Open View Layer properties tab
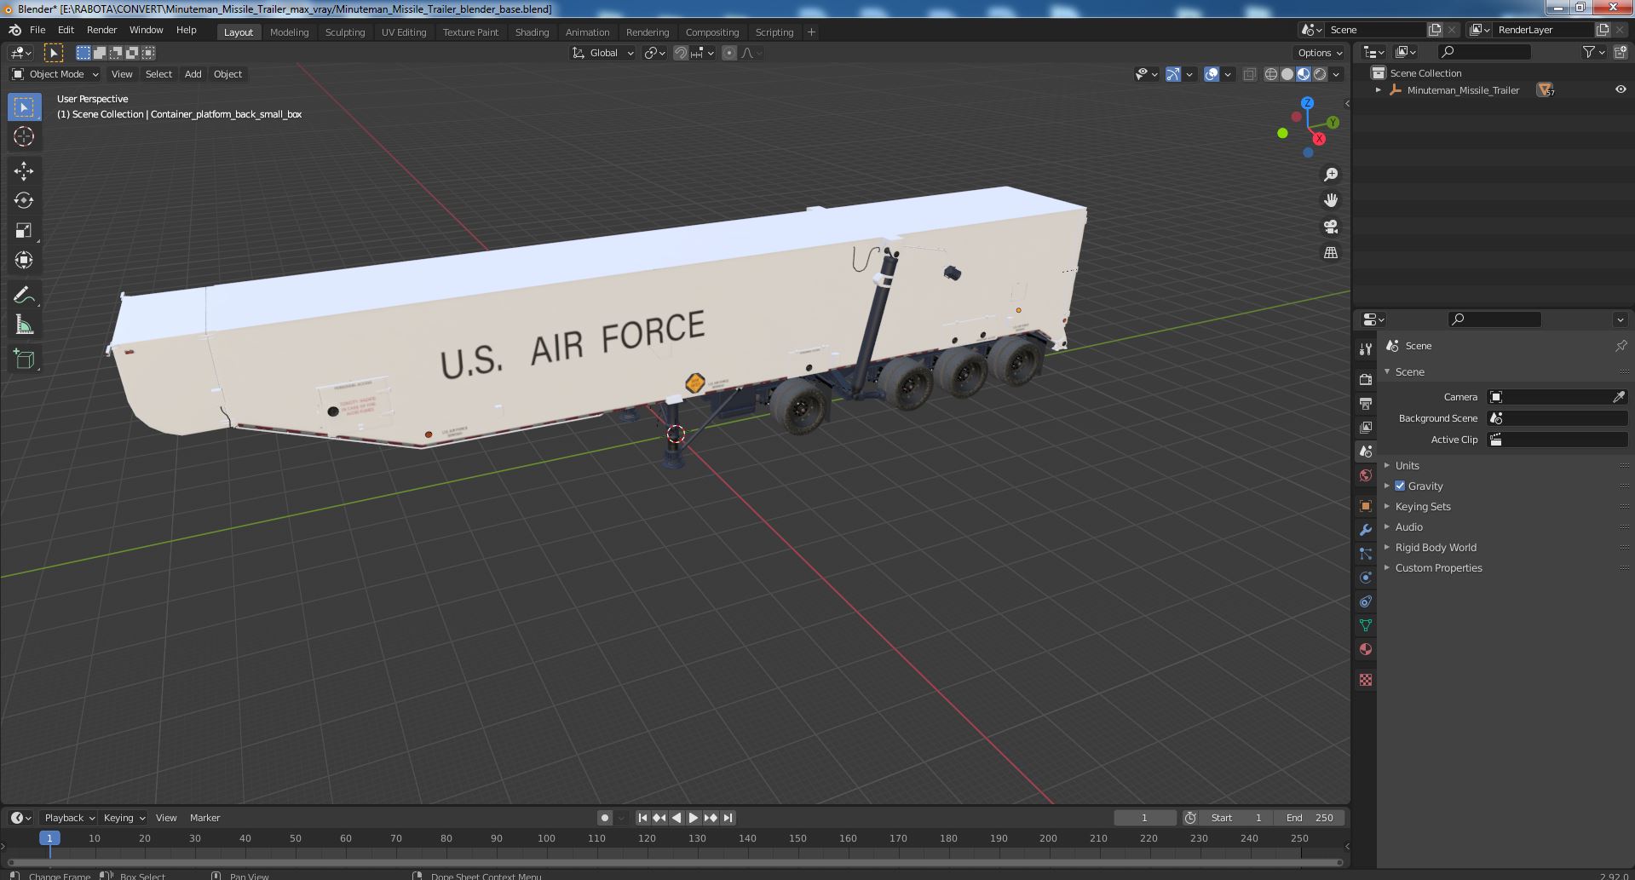This screenshot has width=1635, height=880. 1366,427
